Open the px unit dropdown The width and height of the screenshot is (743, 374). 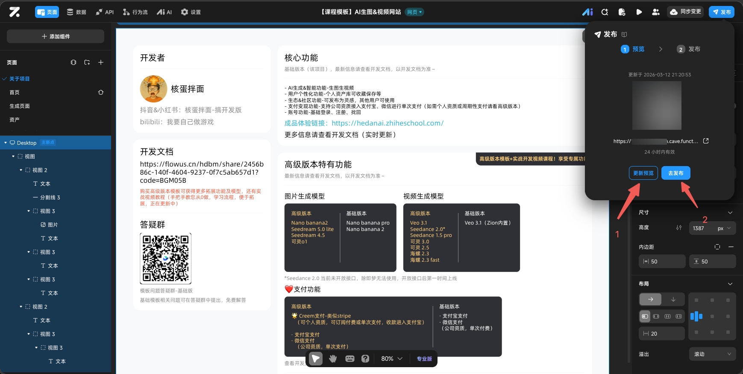point(724,228)
